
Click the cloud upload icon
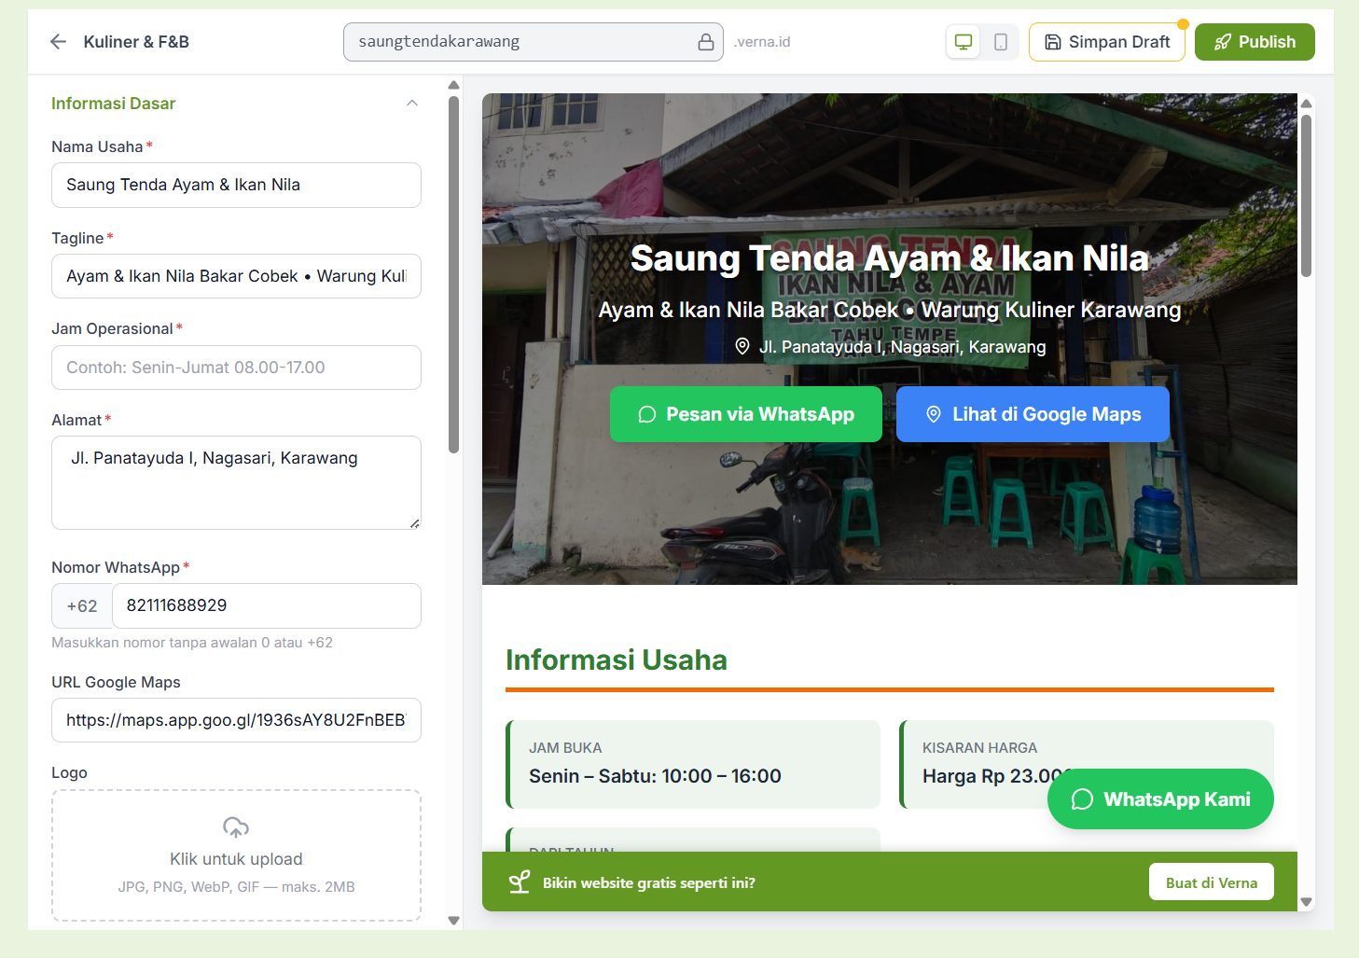pyautogui.click(x=236, y=827)
